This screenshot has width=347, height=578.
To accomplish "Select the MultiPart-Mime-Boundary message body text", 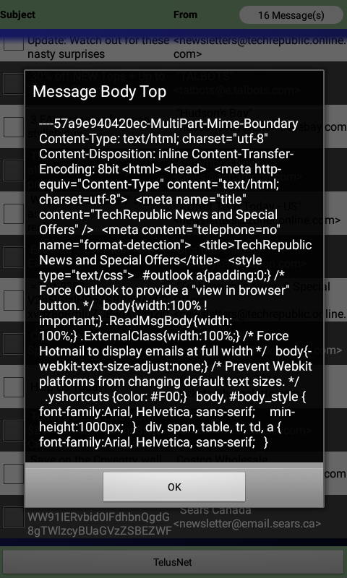I will [x=176, y=283].
